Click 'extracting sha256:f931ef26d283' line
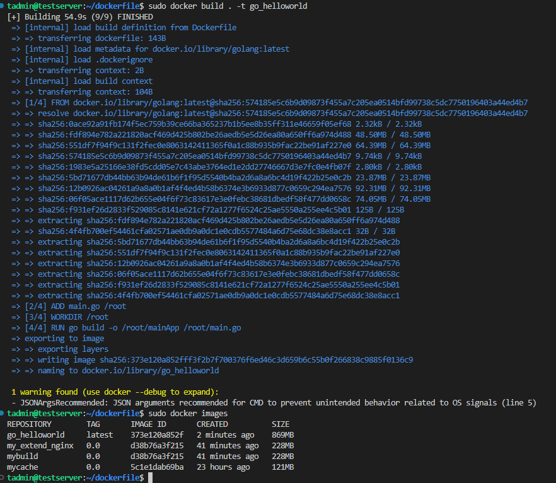Viewport: 556px width, 483px height. pos(206,285)
